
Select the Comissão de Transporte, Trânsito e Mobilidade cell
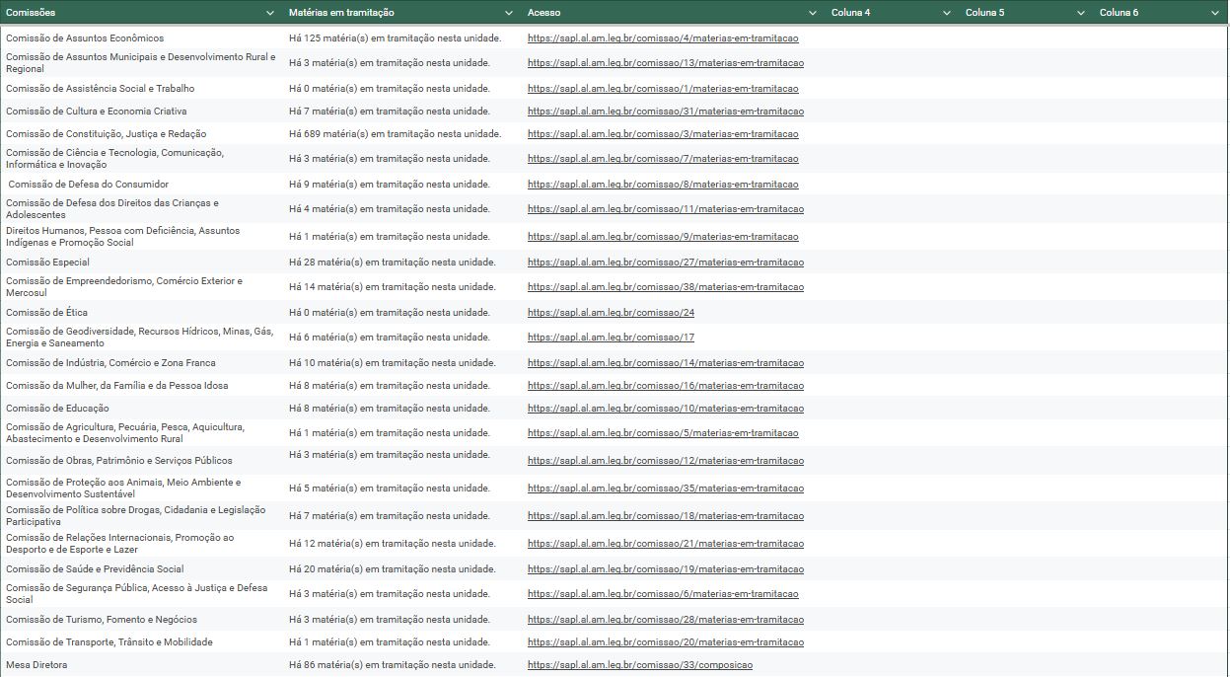click(141, 642)
